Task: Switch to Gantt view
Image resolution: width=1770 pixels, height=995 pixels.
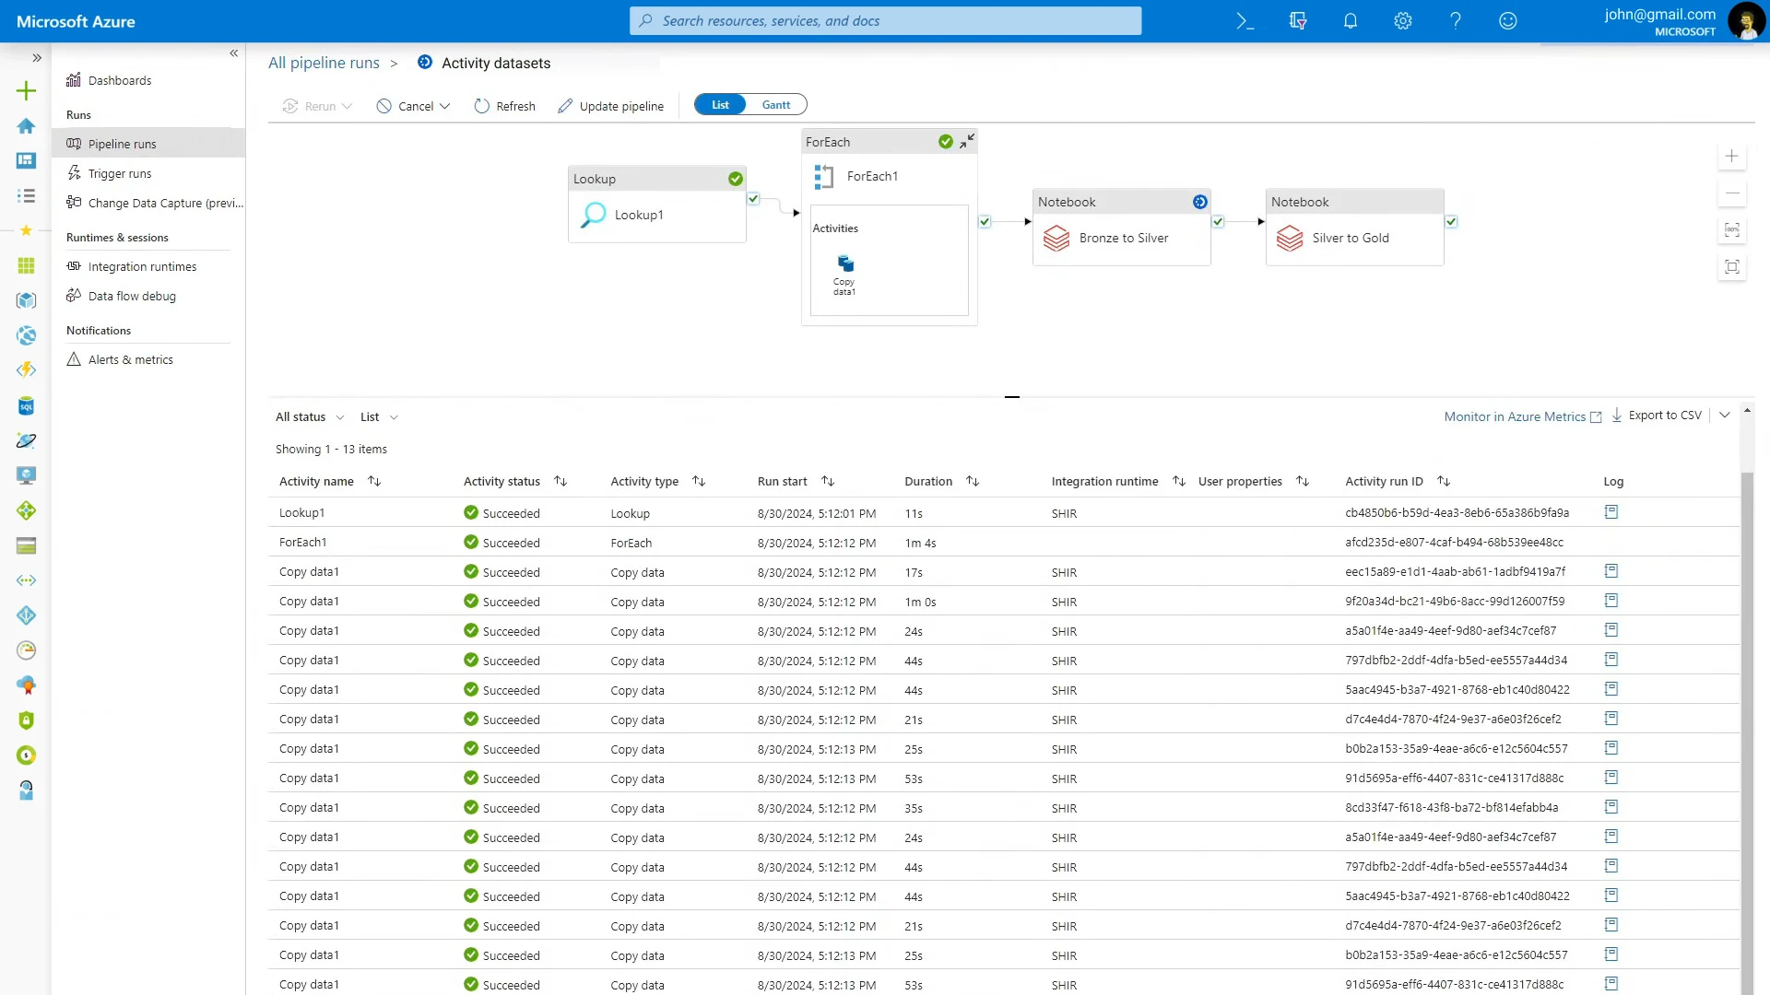Action: click(776, 104)
